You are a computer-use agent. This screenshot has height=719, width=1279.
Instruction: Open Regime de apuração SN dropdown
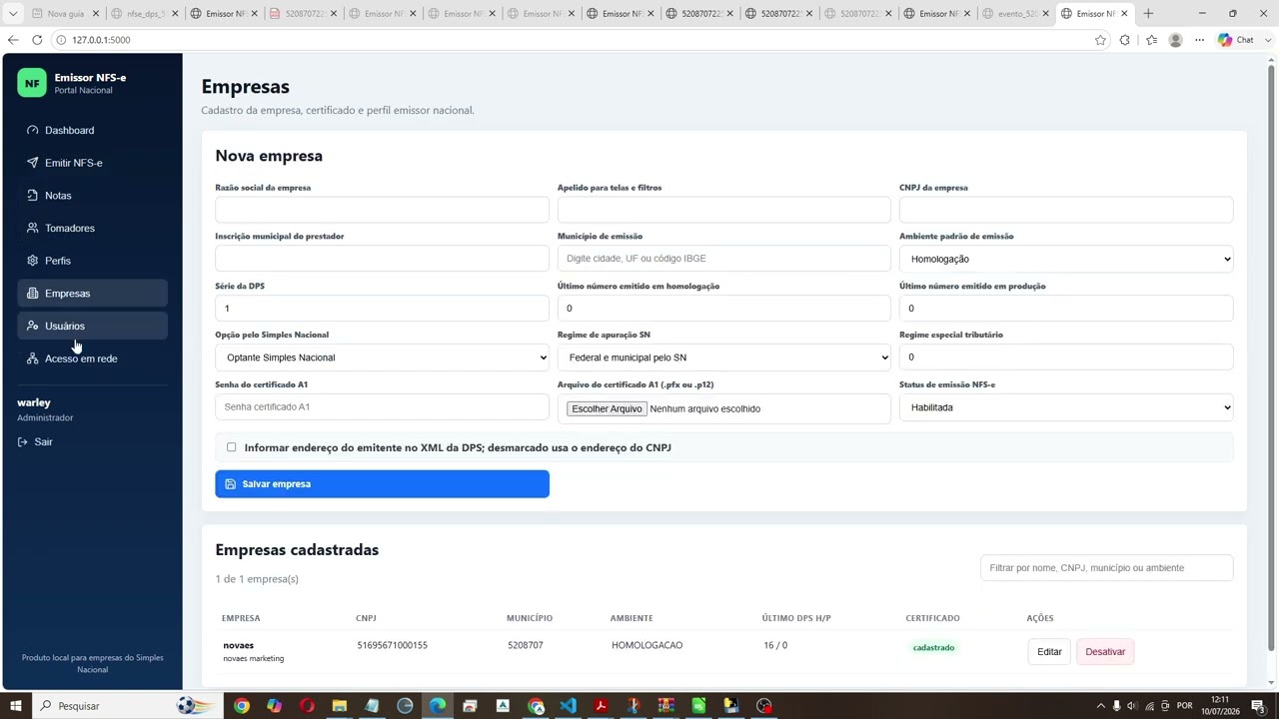(724, 358)
